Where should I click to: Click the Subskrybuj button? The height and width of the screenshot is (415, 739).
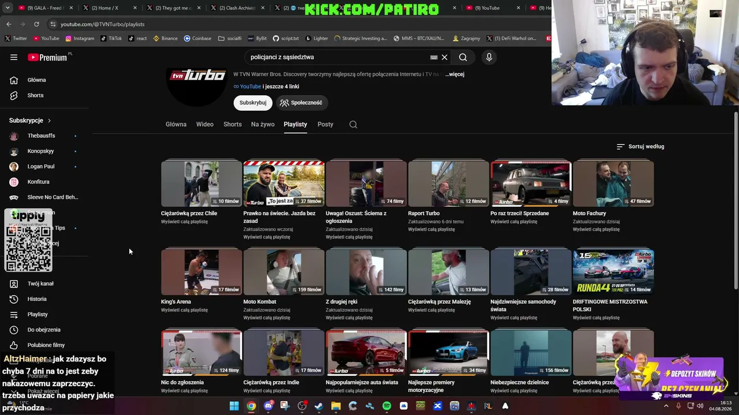(253, 103)
